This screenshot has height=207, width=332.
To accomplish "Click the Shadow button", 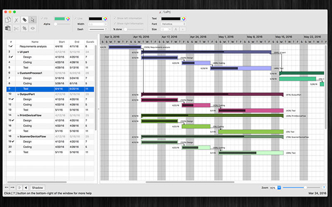I will tap(37, 188).
